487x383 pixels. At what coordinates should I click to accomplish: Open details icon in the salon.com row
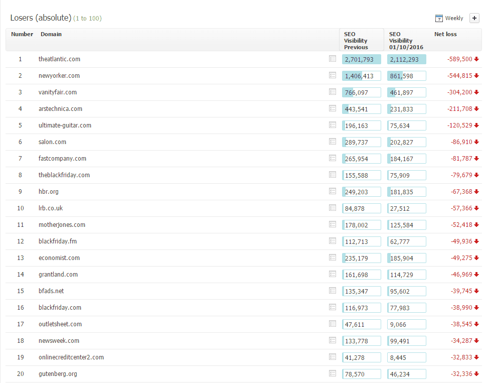pos(332,142)
